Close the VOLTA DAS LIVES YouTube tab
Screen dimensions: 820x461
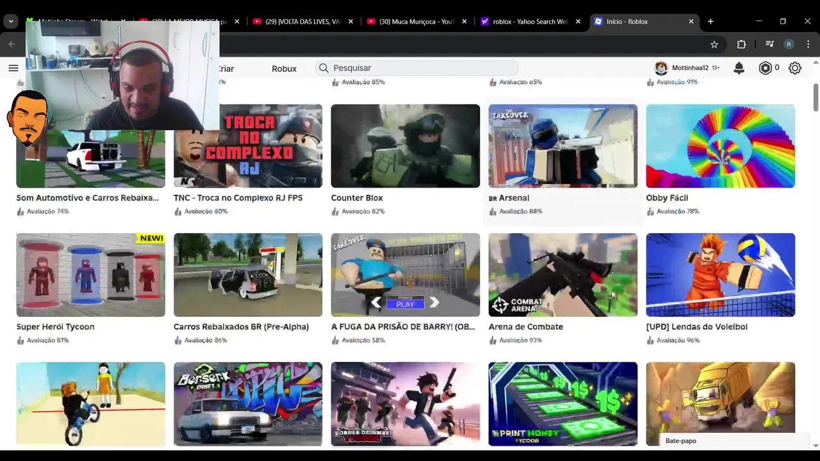pyautogui.click(x=350, y=21)
